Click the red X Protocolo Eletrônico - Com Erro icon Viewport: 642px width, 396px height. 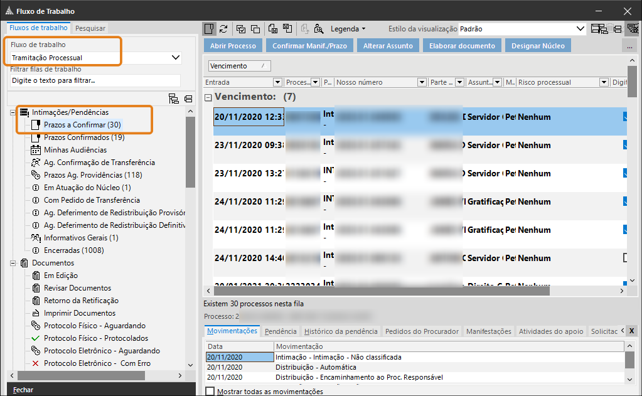click(x=36, y=363)
